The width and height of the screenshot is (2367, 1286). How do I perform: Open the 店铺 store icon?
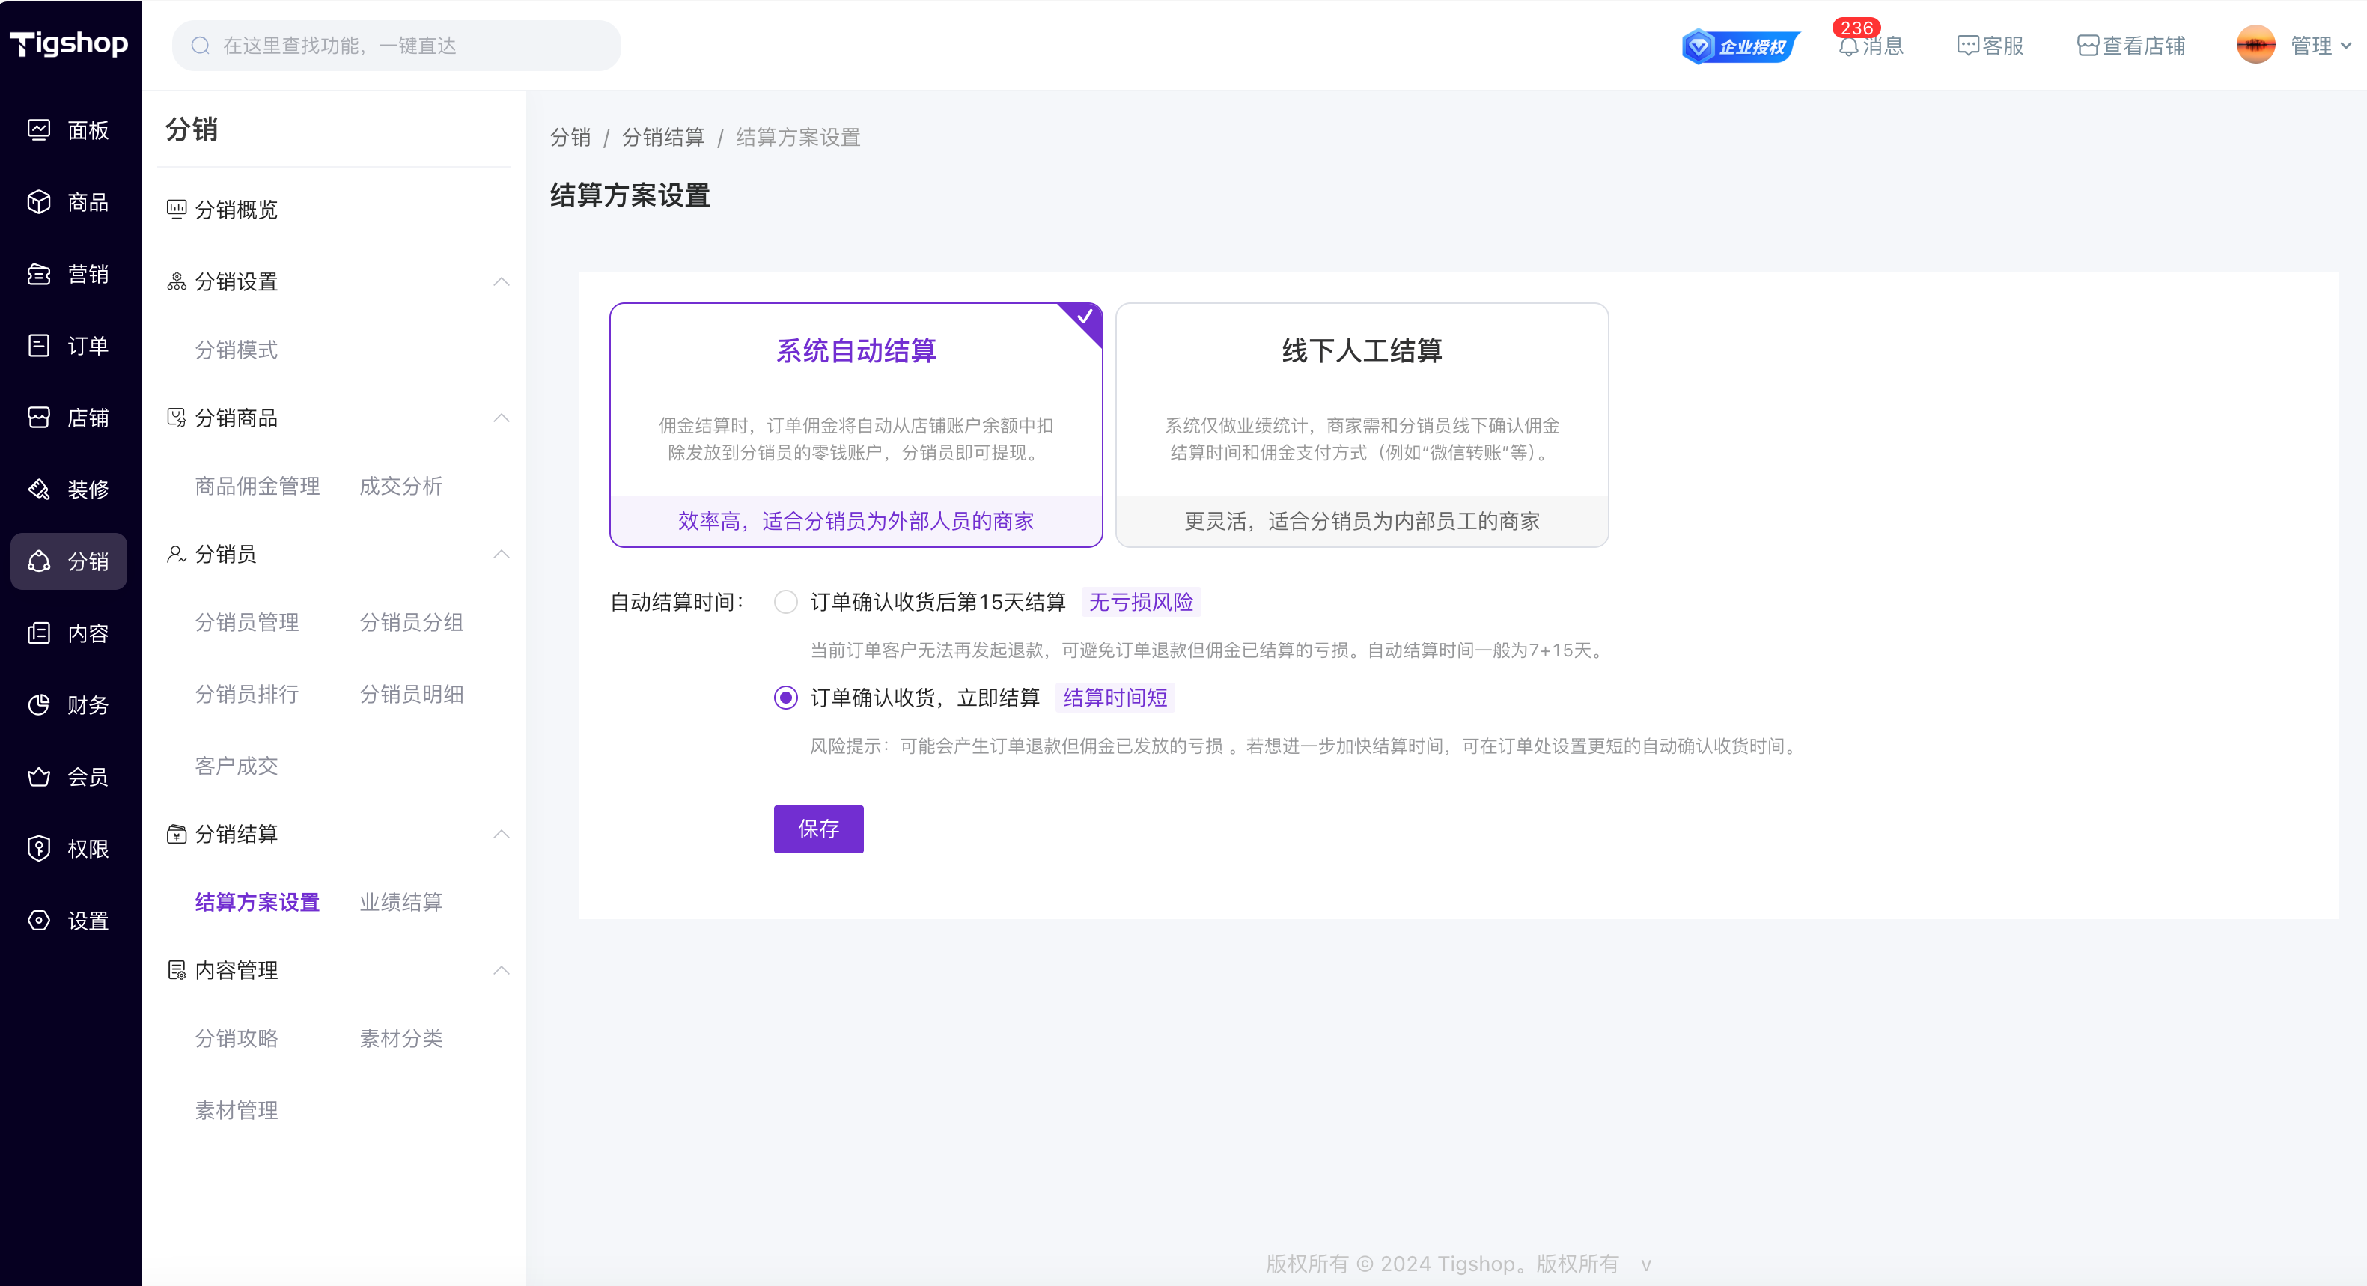[39, 418]
